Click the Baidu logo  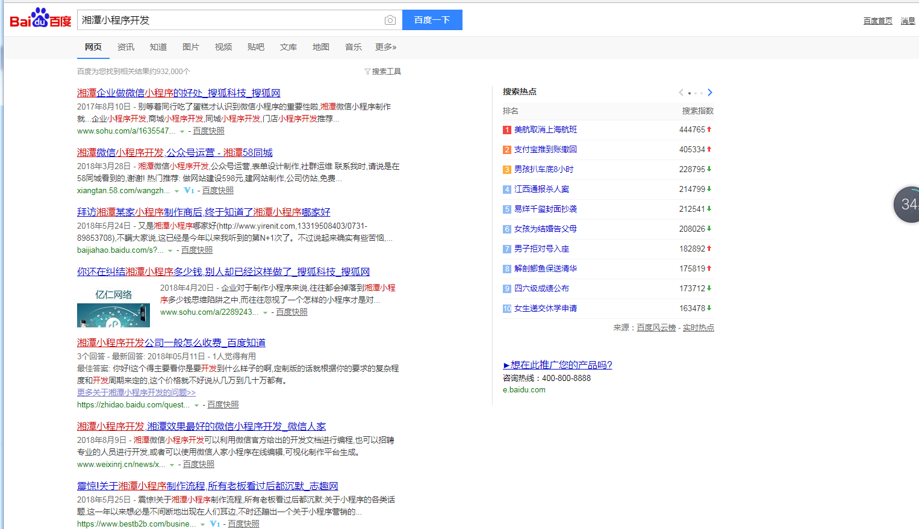tap(40, 19)
